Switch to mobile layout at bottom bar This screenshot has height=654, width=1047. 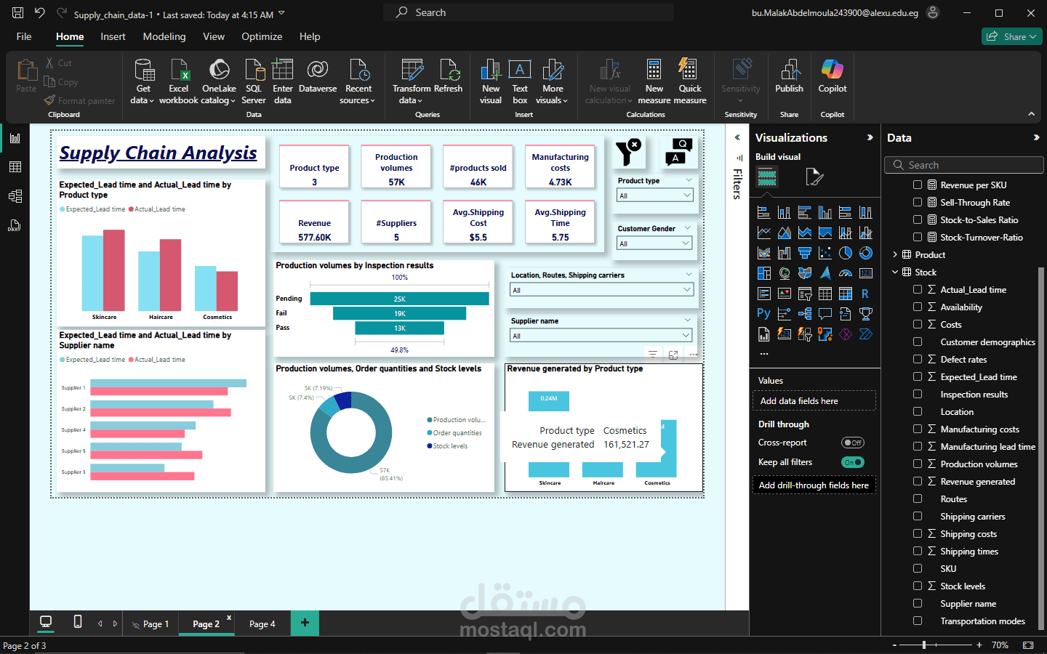click(x=78, y=622)
